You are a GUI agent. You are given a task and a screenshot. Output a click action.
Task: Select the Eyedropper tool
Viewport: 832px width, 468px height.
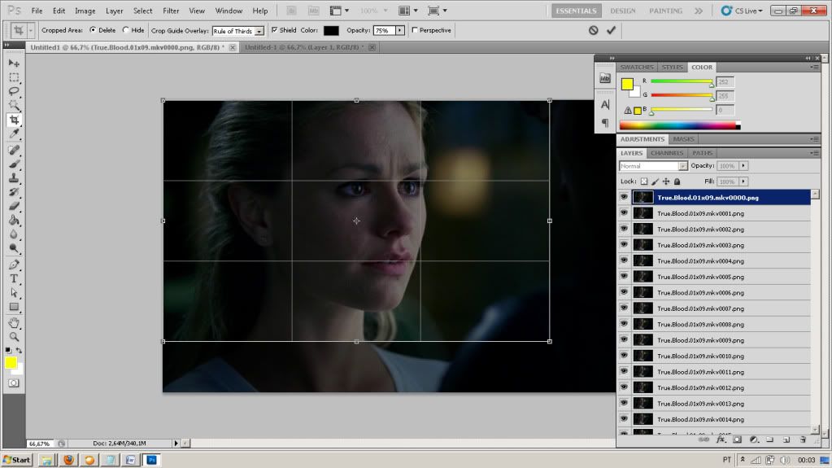(x=14, y=133)
